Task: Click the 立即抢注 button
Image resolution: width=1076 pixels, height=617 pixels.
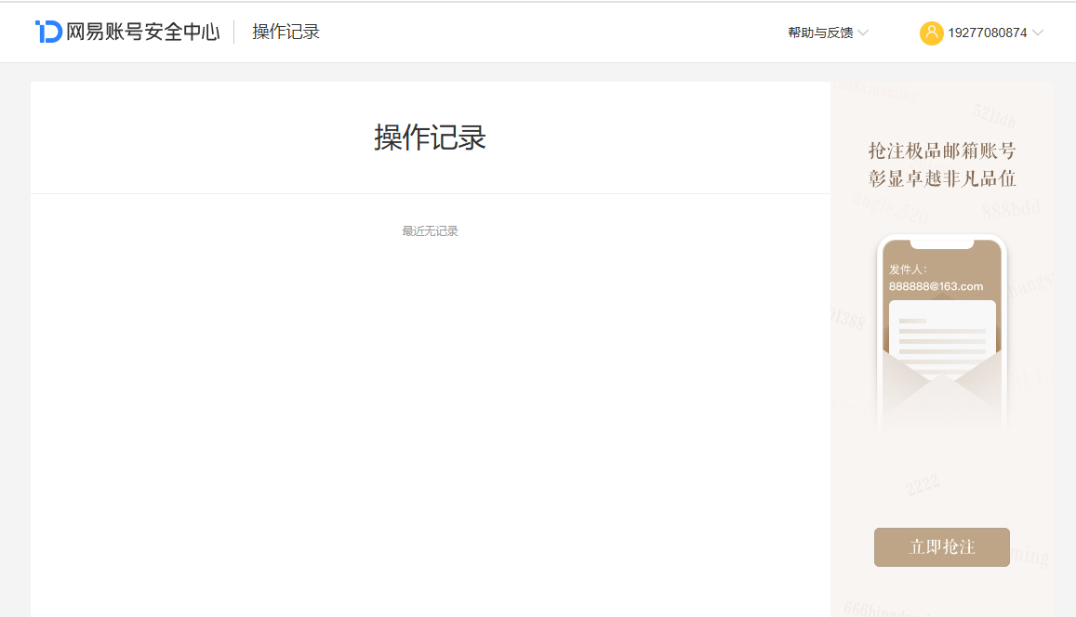Action: click(x=941, y=547)
